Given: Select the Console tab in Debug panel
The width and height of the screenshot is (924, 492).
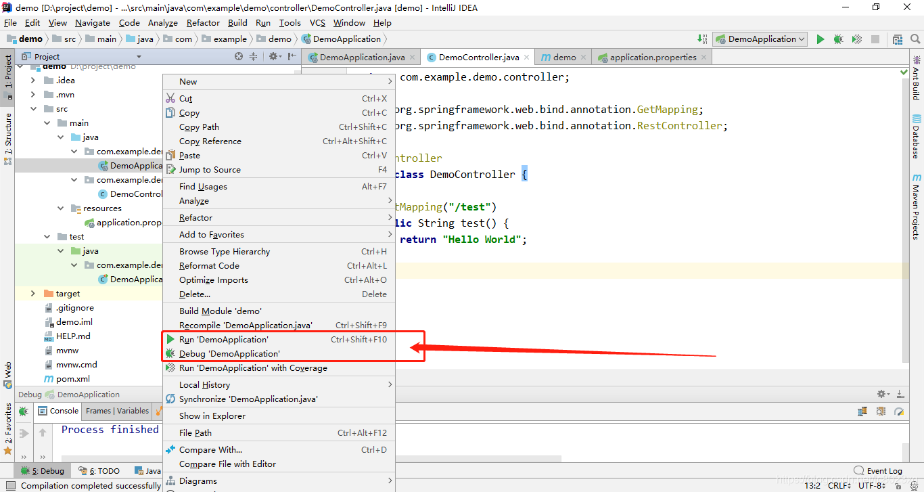Looking at the screenshot, I should [x=58, y=411].
